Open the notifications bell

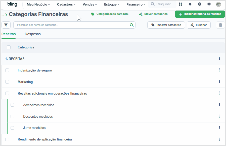[190, 4]
